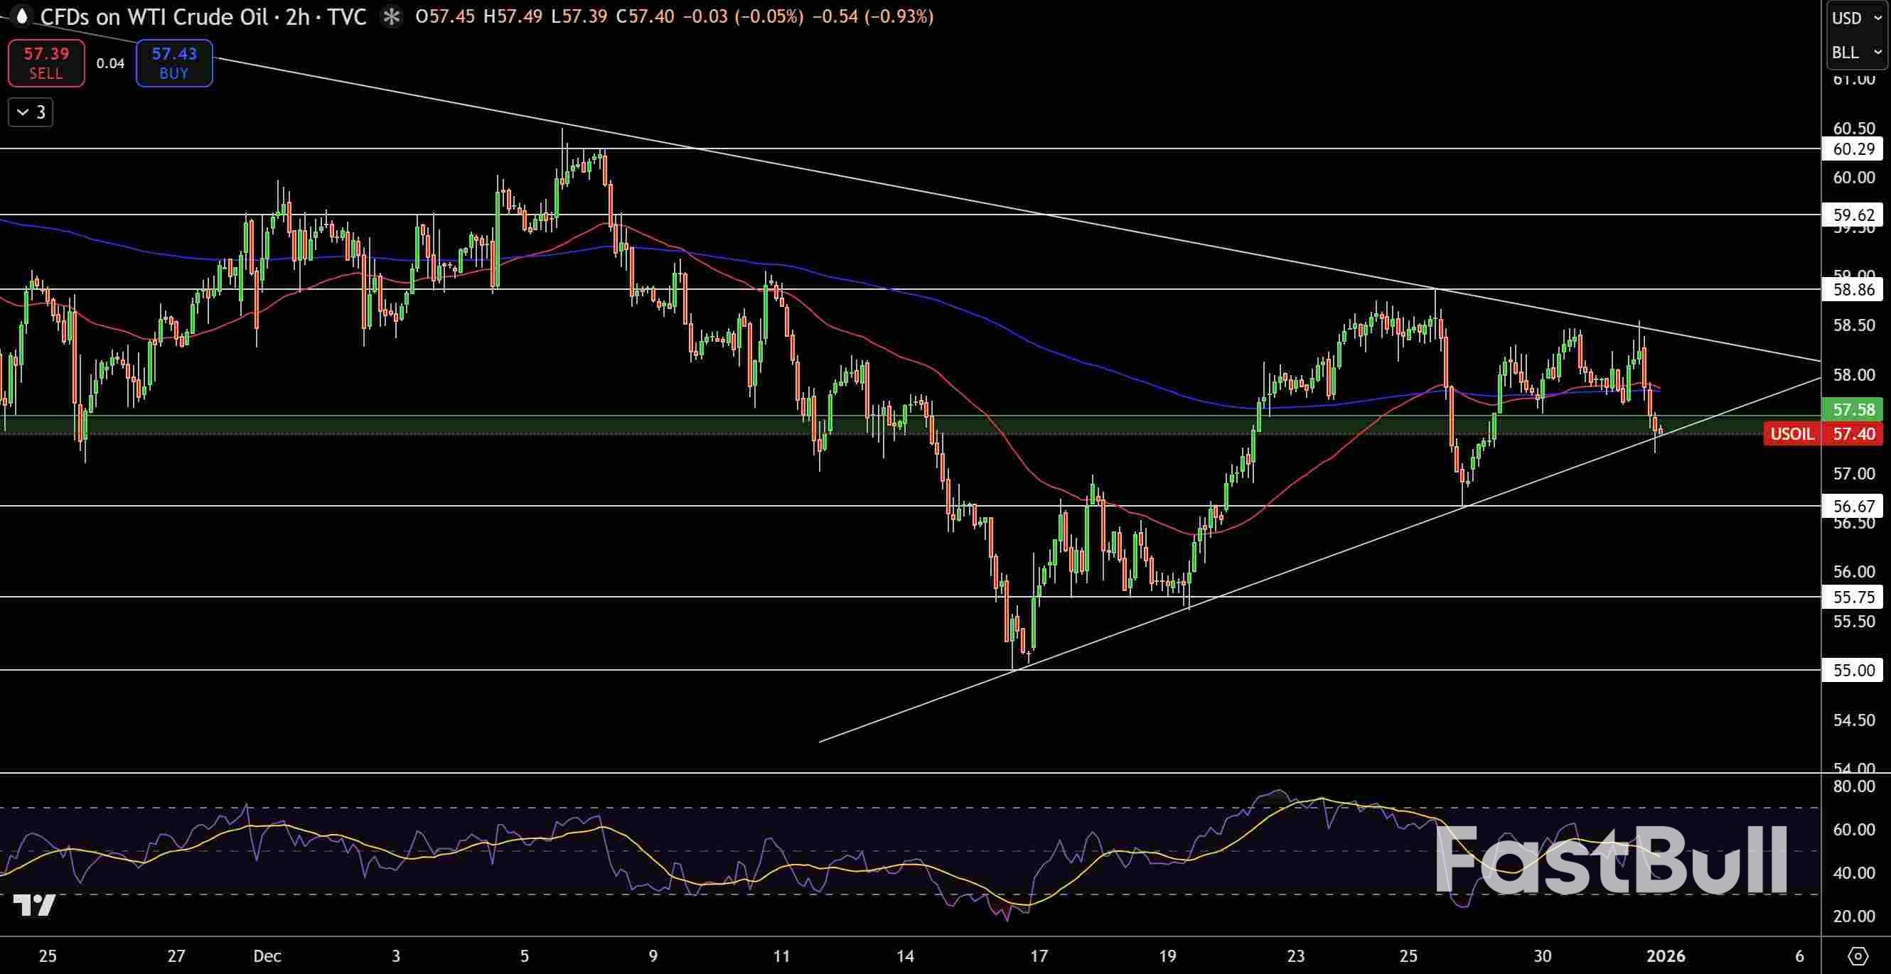Open the BLL unit dropdown

1855,53
